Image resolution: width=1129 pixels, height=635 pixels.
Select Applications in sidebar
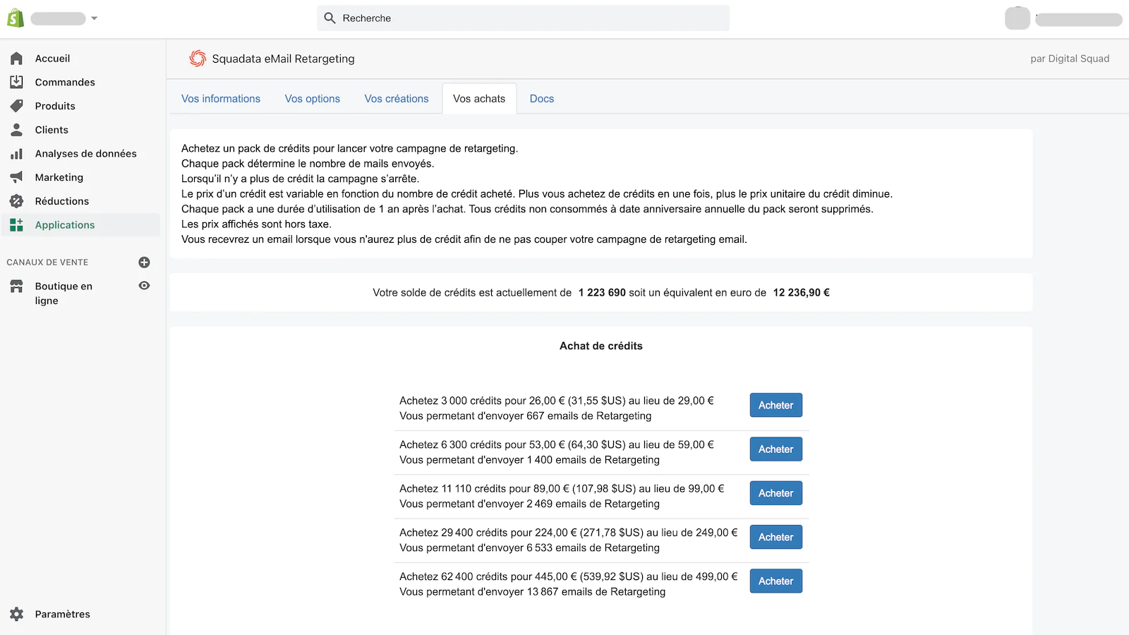click(x=80, y=225)
